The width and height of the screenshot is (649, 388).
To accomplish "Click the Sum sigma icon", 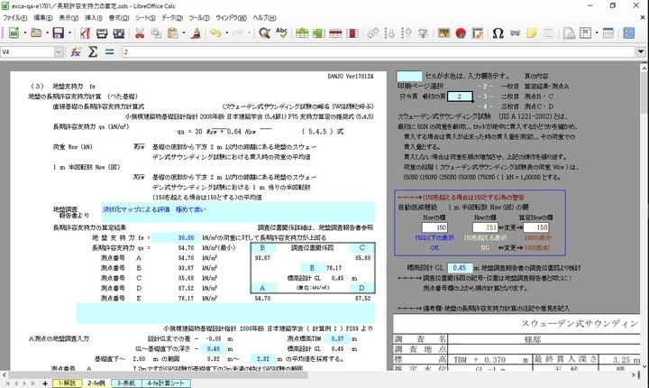I will tap(93, 51).
